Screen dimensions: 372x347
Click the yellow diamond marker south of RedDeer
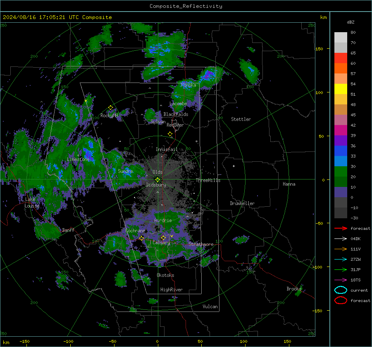(170, 134)
